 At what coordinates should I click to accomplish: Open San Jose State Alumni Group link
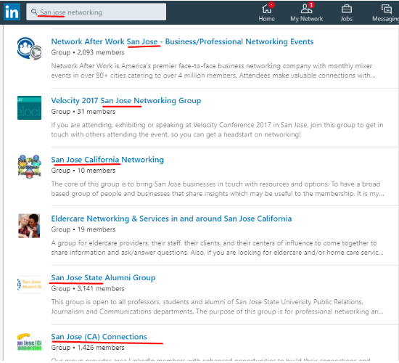click(x=103, y=277)
